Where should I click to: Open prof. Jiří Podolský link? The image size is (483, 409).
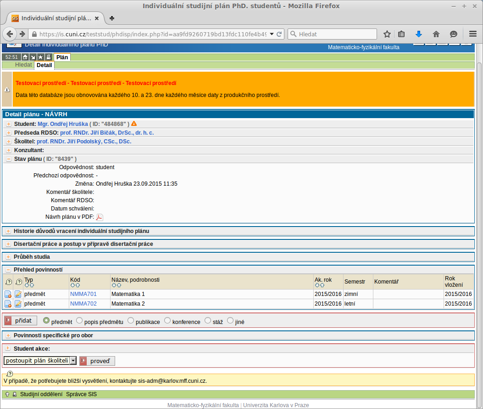click(x=84, y=142)
